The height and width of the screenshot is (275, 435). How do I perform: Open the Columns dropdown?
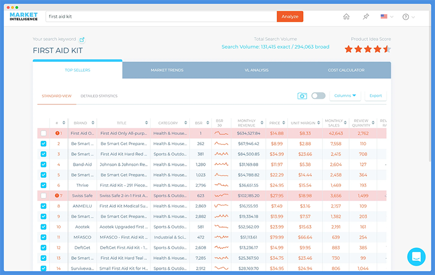(x=345, y=96)
